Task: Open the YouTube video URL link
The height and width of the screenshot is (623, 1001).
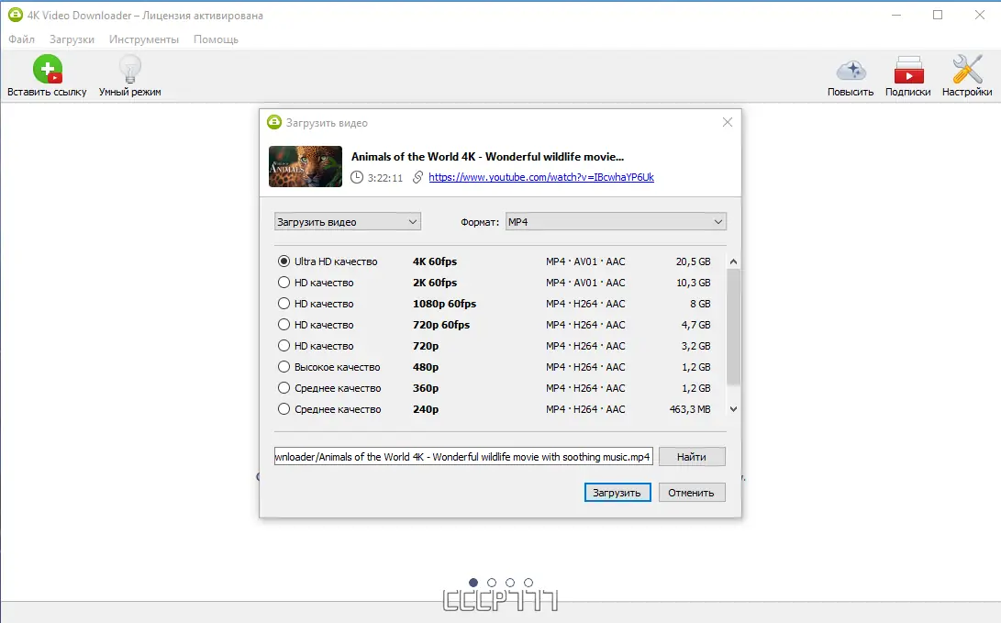Action: coord(541,177)
